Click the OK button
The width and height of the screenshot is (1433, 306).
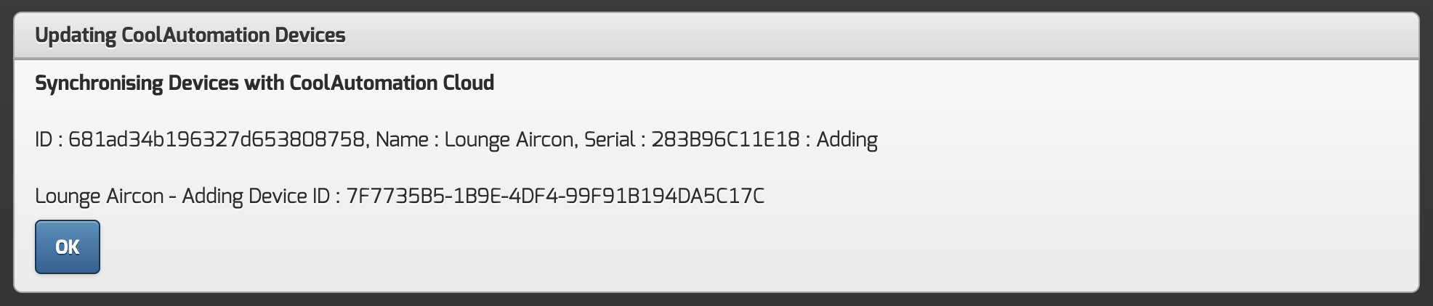coord(67,247)
